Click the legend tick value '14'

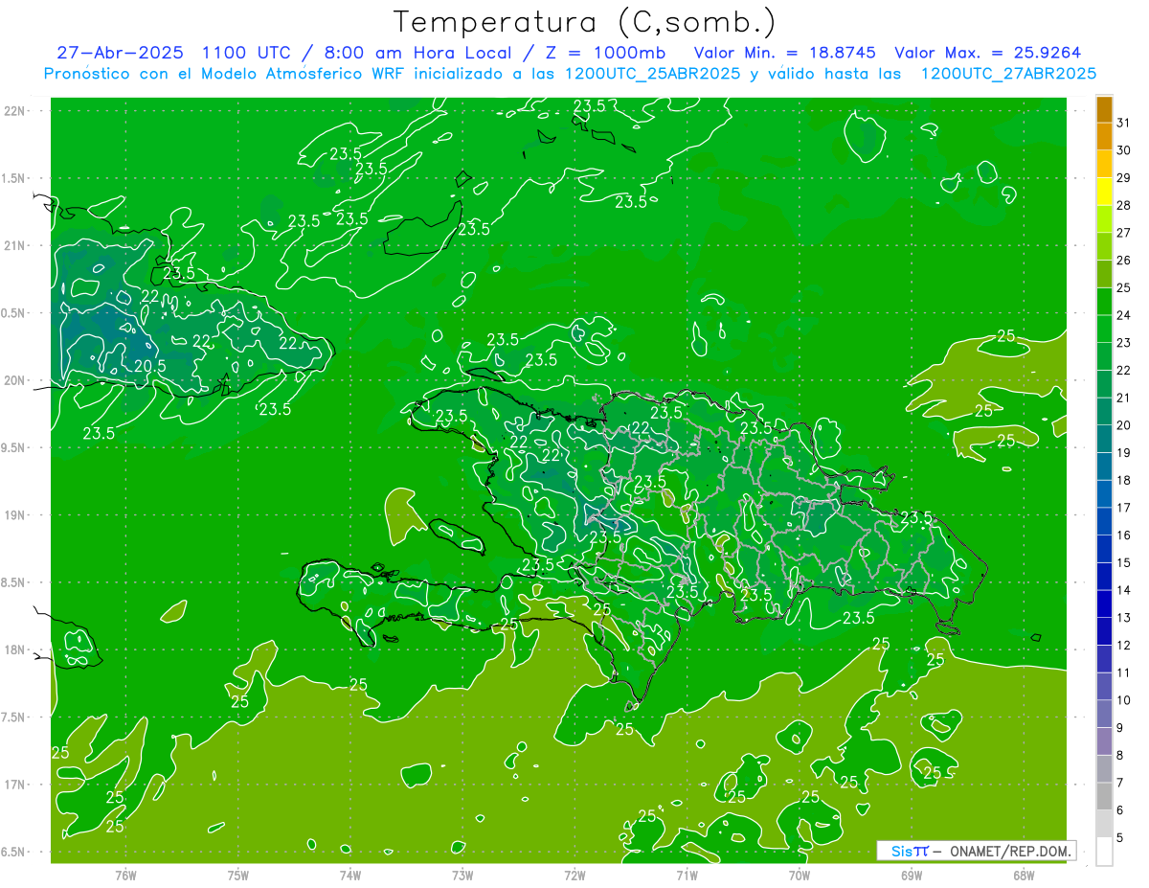click(x=1124, y=590)
